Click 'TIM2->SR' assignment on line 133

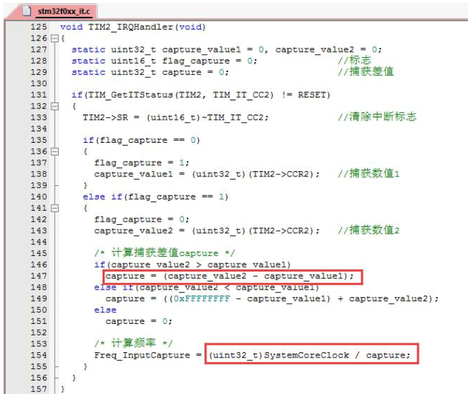coord(105,118)
